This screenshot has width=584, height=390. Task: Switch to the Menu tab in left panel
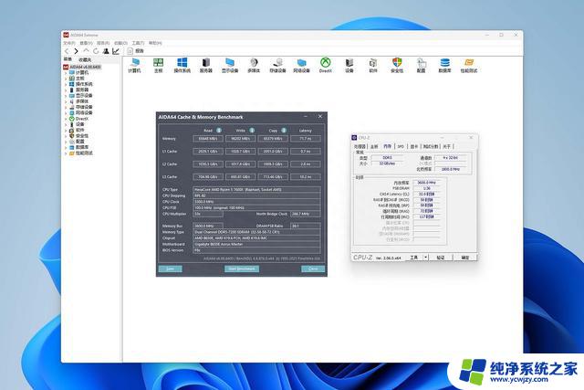click(68, 59)
